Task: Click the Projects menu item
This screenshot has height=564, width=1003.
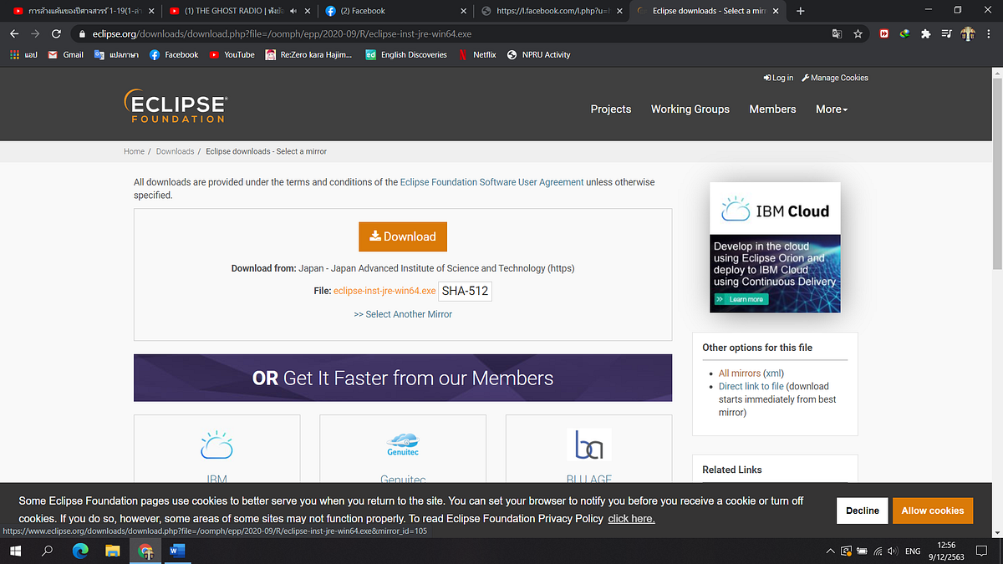Action: 611,109
